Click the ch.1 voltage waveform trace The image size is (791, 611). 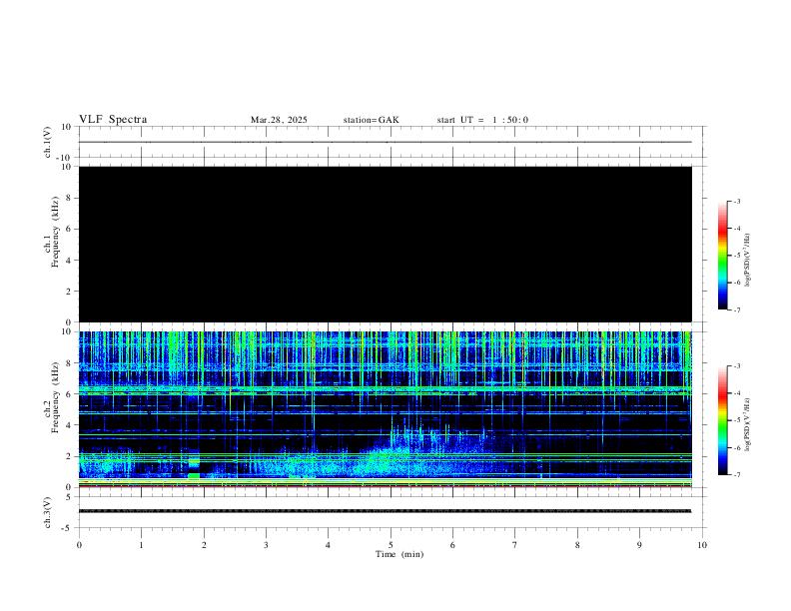coord(386,142)
